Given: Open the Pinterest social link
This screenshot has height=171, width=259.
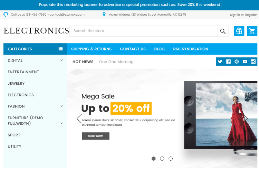Looking at the screenshot, I should click(237, 61).
